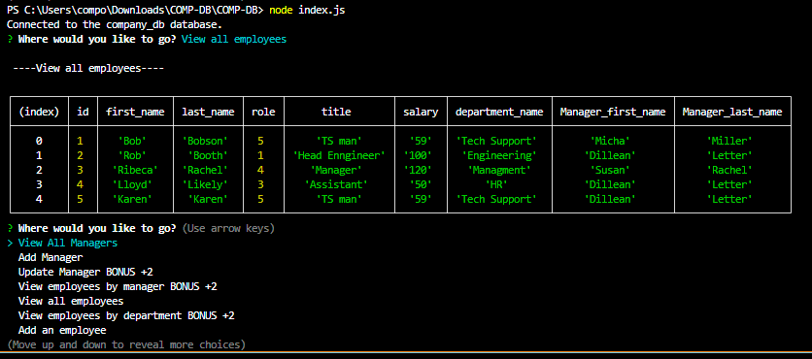Viewport: 812px width, 359px height.
Task: Click the 'Miller' manager last name cell
Action: click(x=729, y=141)
